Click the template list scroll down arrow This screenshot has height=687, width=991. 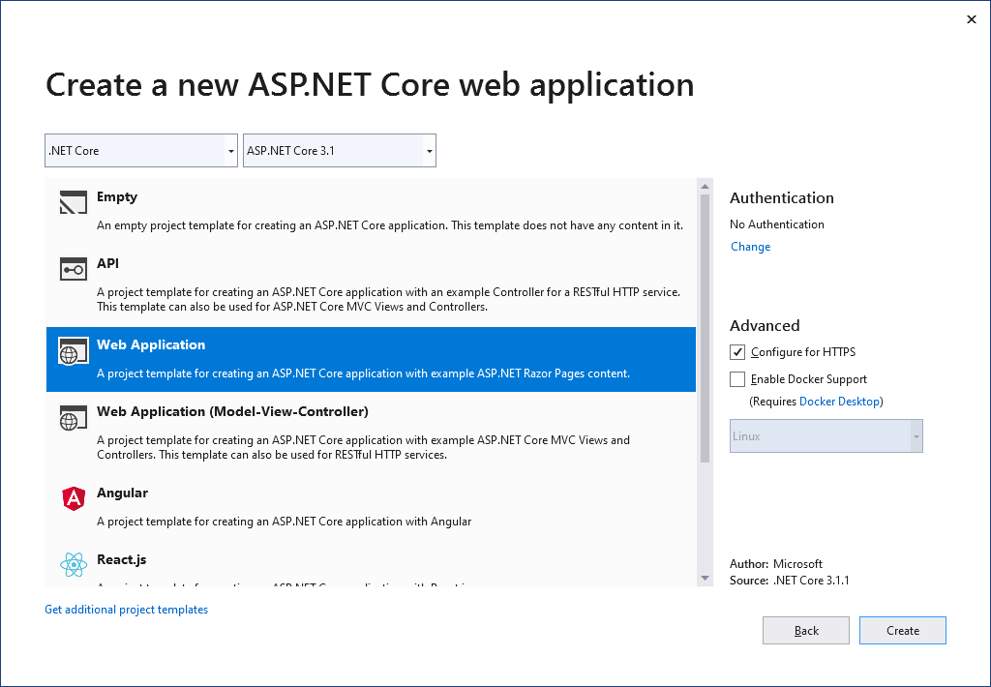coord(705,579)
